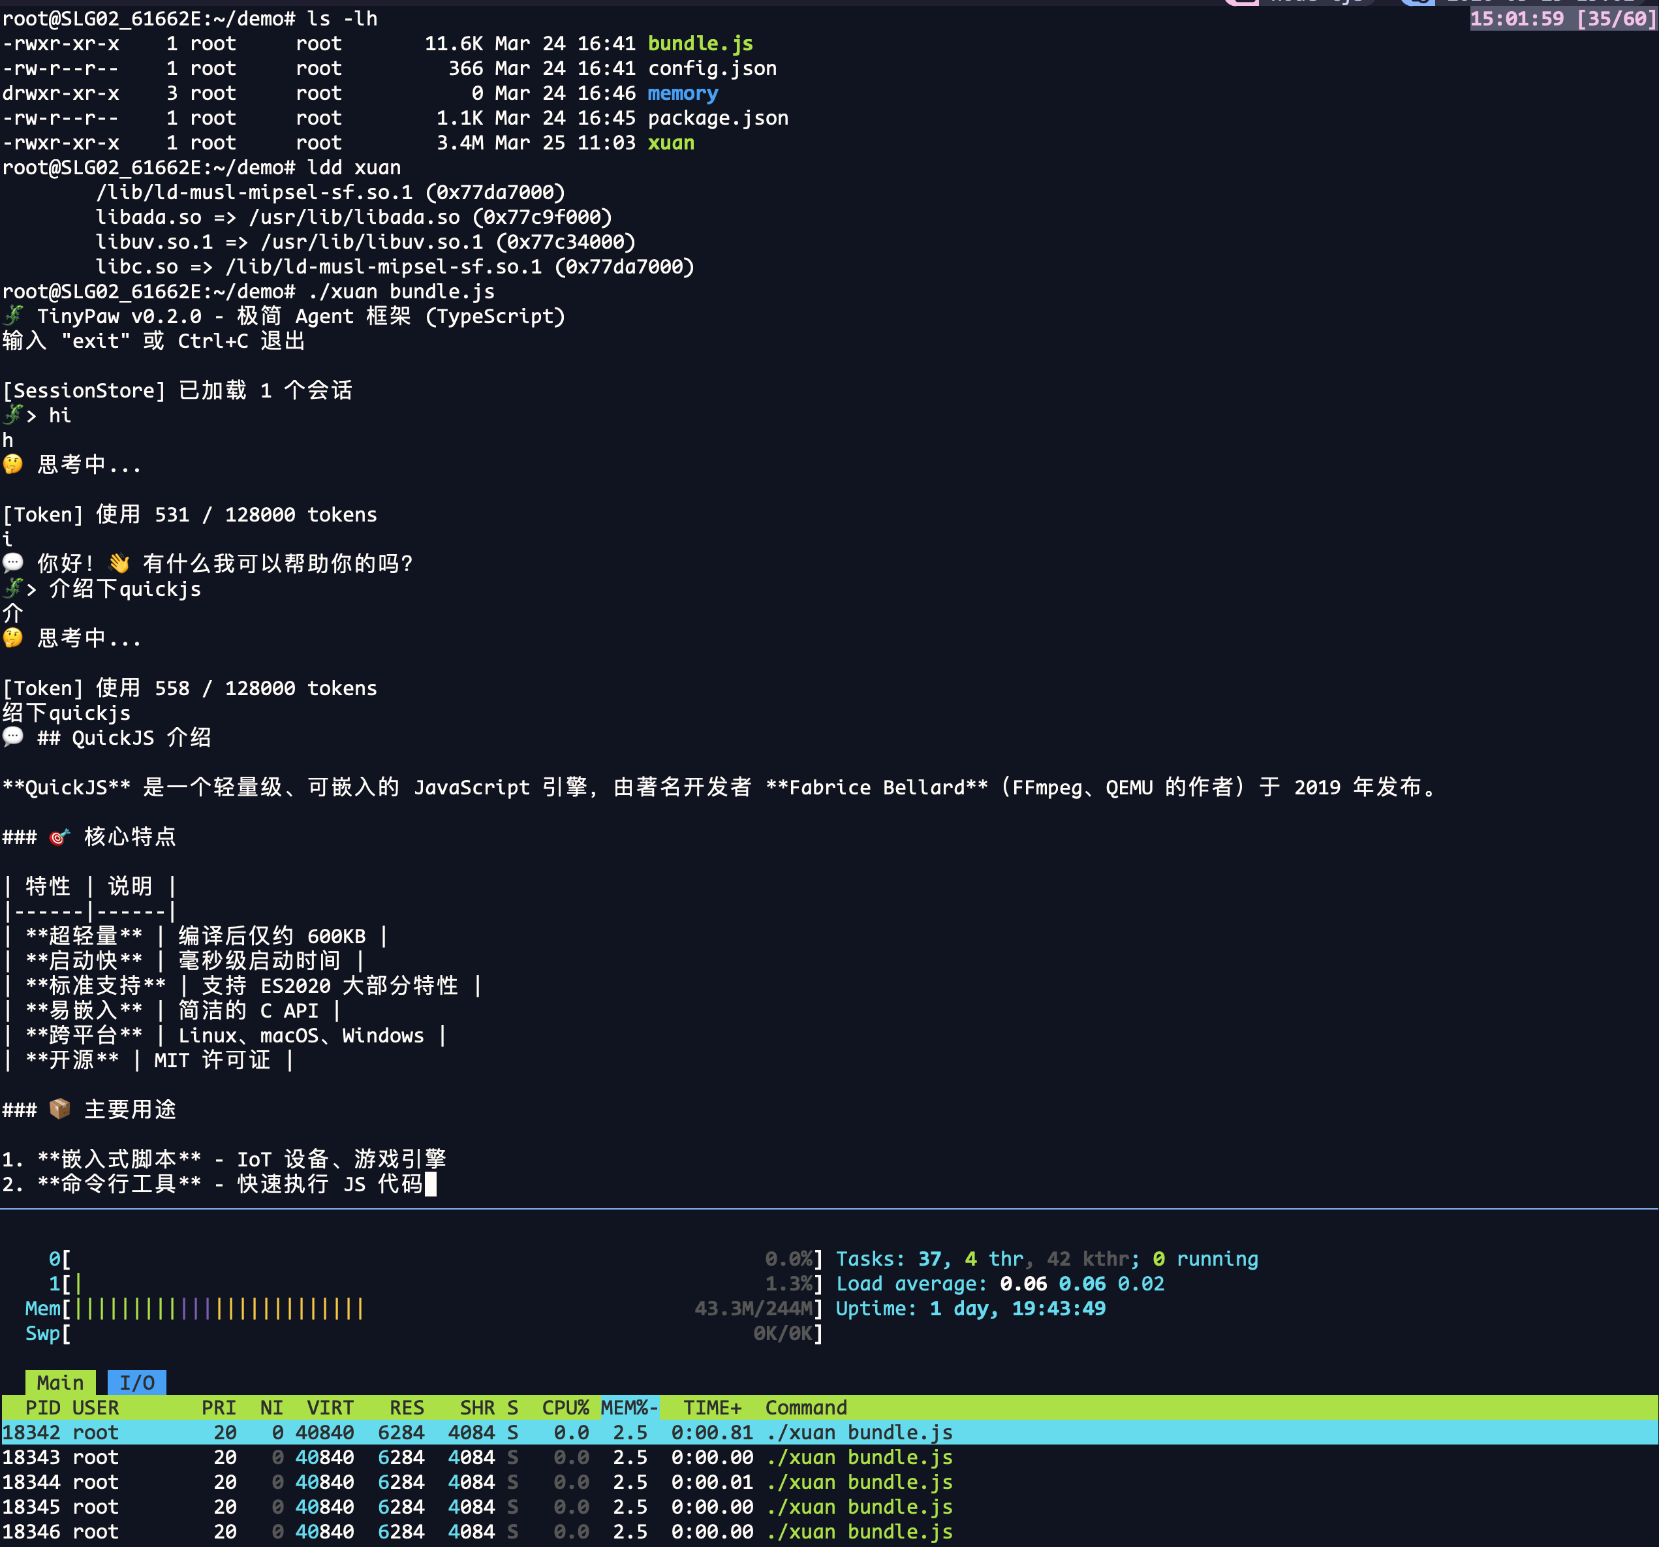Sort htop processes by VIRT column

330,1407
